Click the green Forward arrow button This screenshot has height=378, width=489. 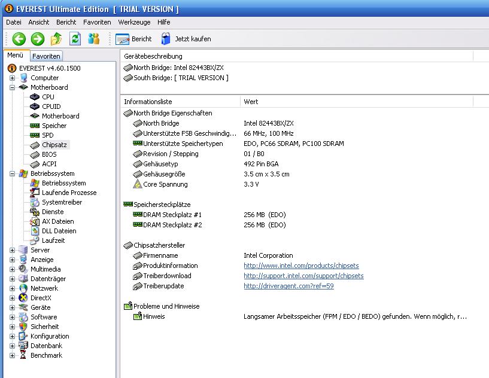point(38,39)
